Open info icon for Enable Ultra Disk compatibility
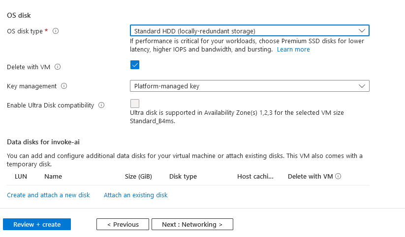 tap(101, 105)
